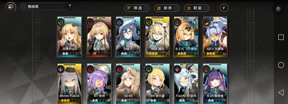
Task: Select the 玛蒂尔达II character card
Action: click(69, 37)
